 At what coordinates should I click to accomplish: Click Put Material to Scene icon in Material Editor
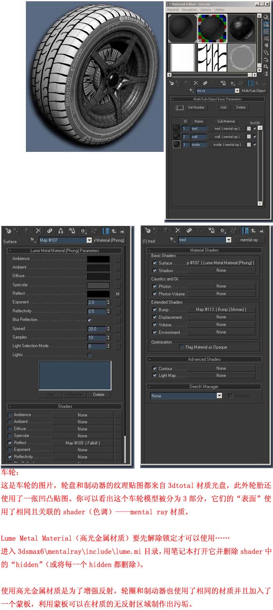coord(179,83)
